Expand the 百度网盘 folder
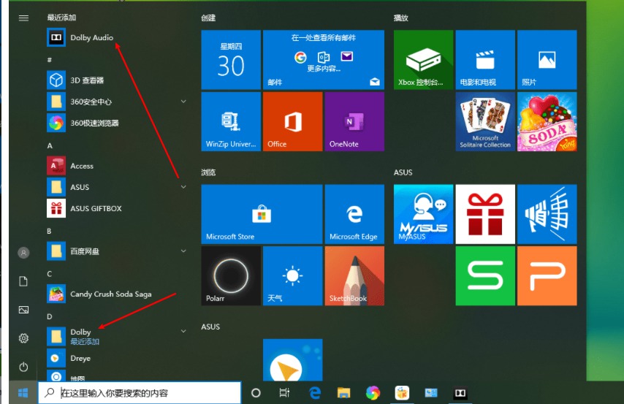 point(183,251)
